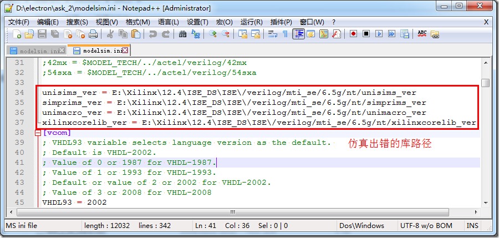Click the New file toolbar icon
499x238 pixels.
(17, 34)
